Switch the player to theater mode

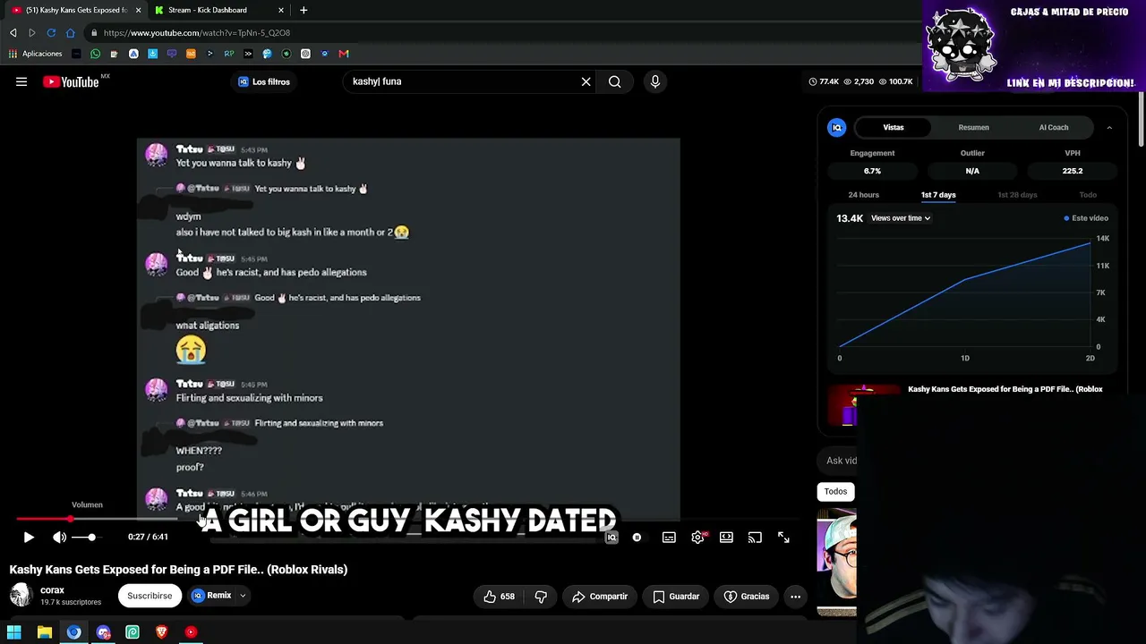(x=726, y=538)
